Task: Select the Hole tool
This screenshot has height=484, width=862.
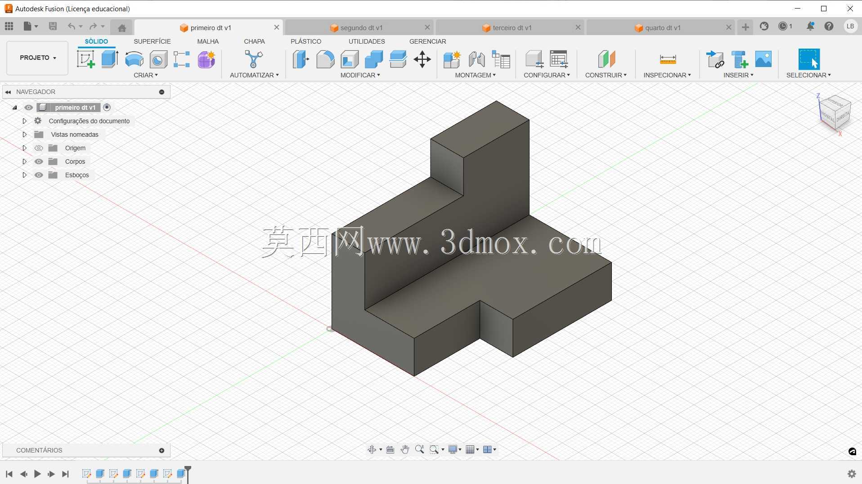Action: pyautogui.click(x=158, y=59)
